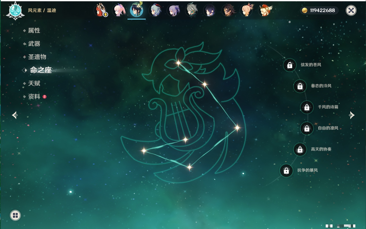Switch to grey-haired Alhaitham portrait
This screenshot has height=229, width=366.
tap(192, 10)
